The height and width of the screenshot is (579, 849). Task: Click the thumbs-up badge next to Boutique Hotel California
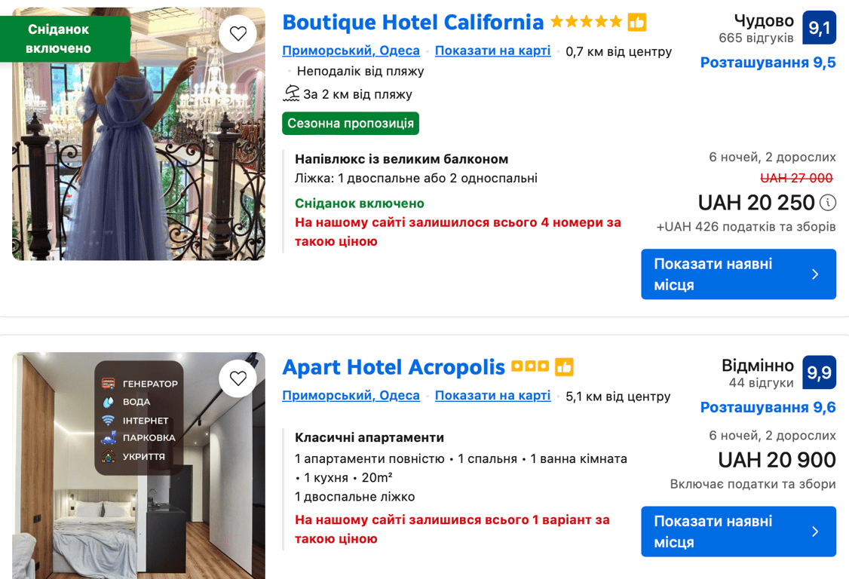coord(637,23)
